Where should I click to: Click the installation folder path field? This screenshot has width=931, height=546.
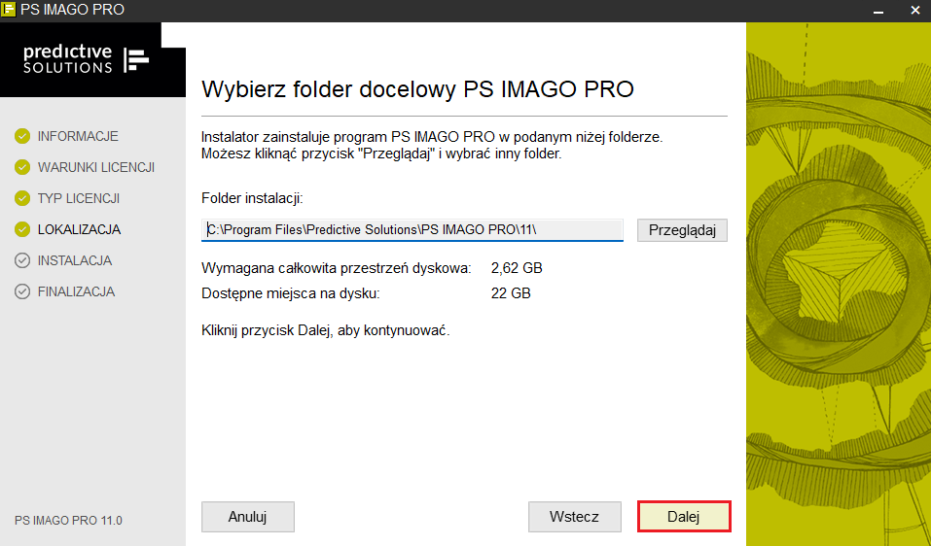[412, 230]
